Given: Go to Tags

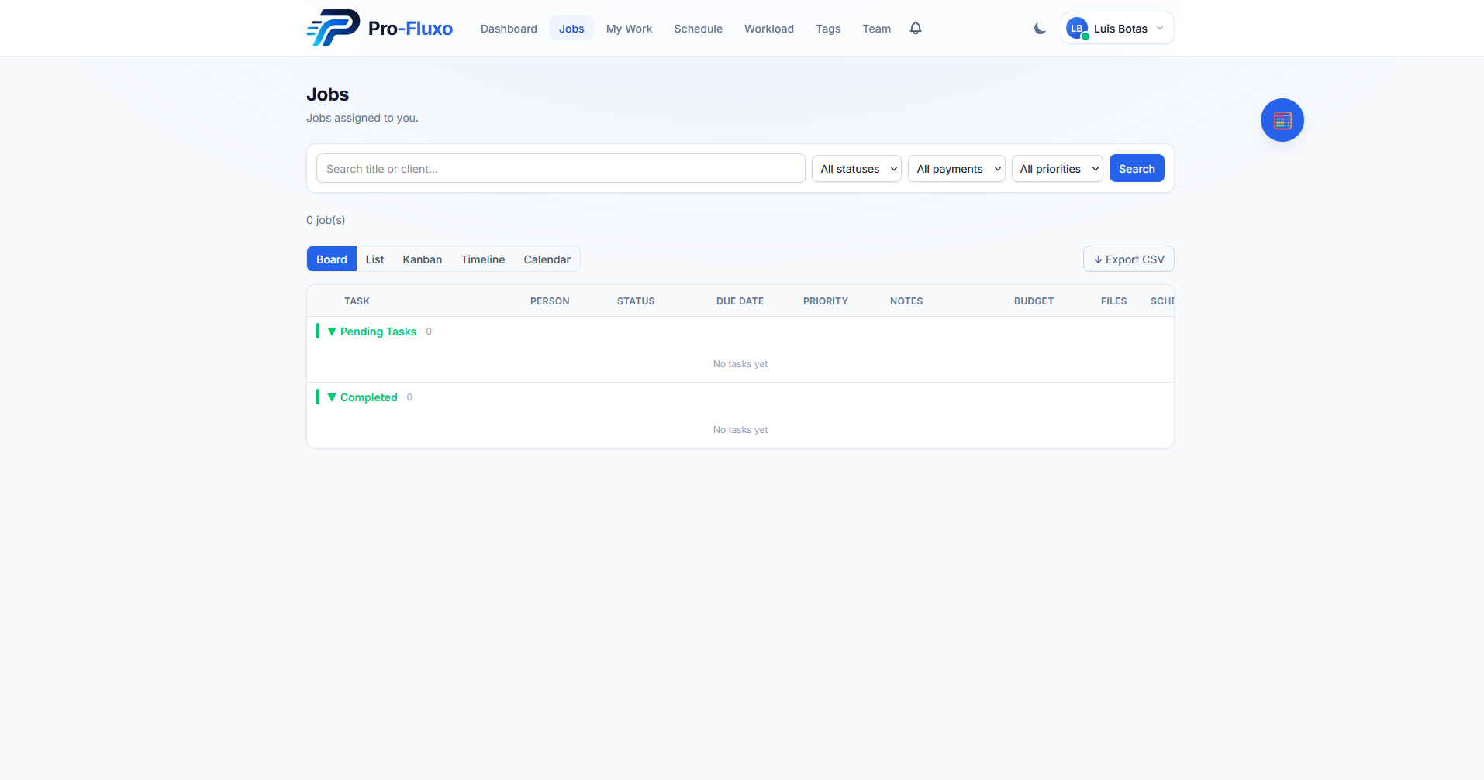Looking at the screenshot, I should pos(828,29).
